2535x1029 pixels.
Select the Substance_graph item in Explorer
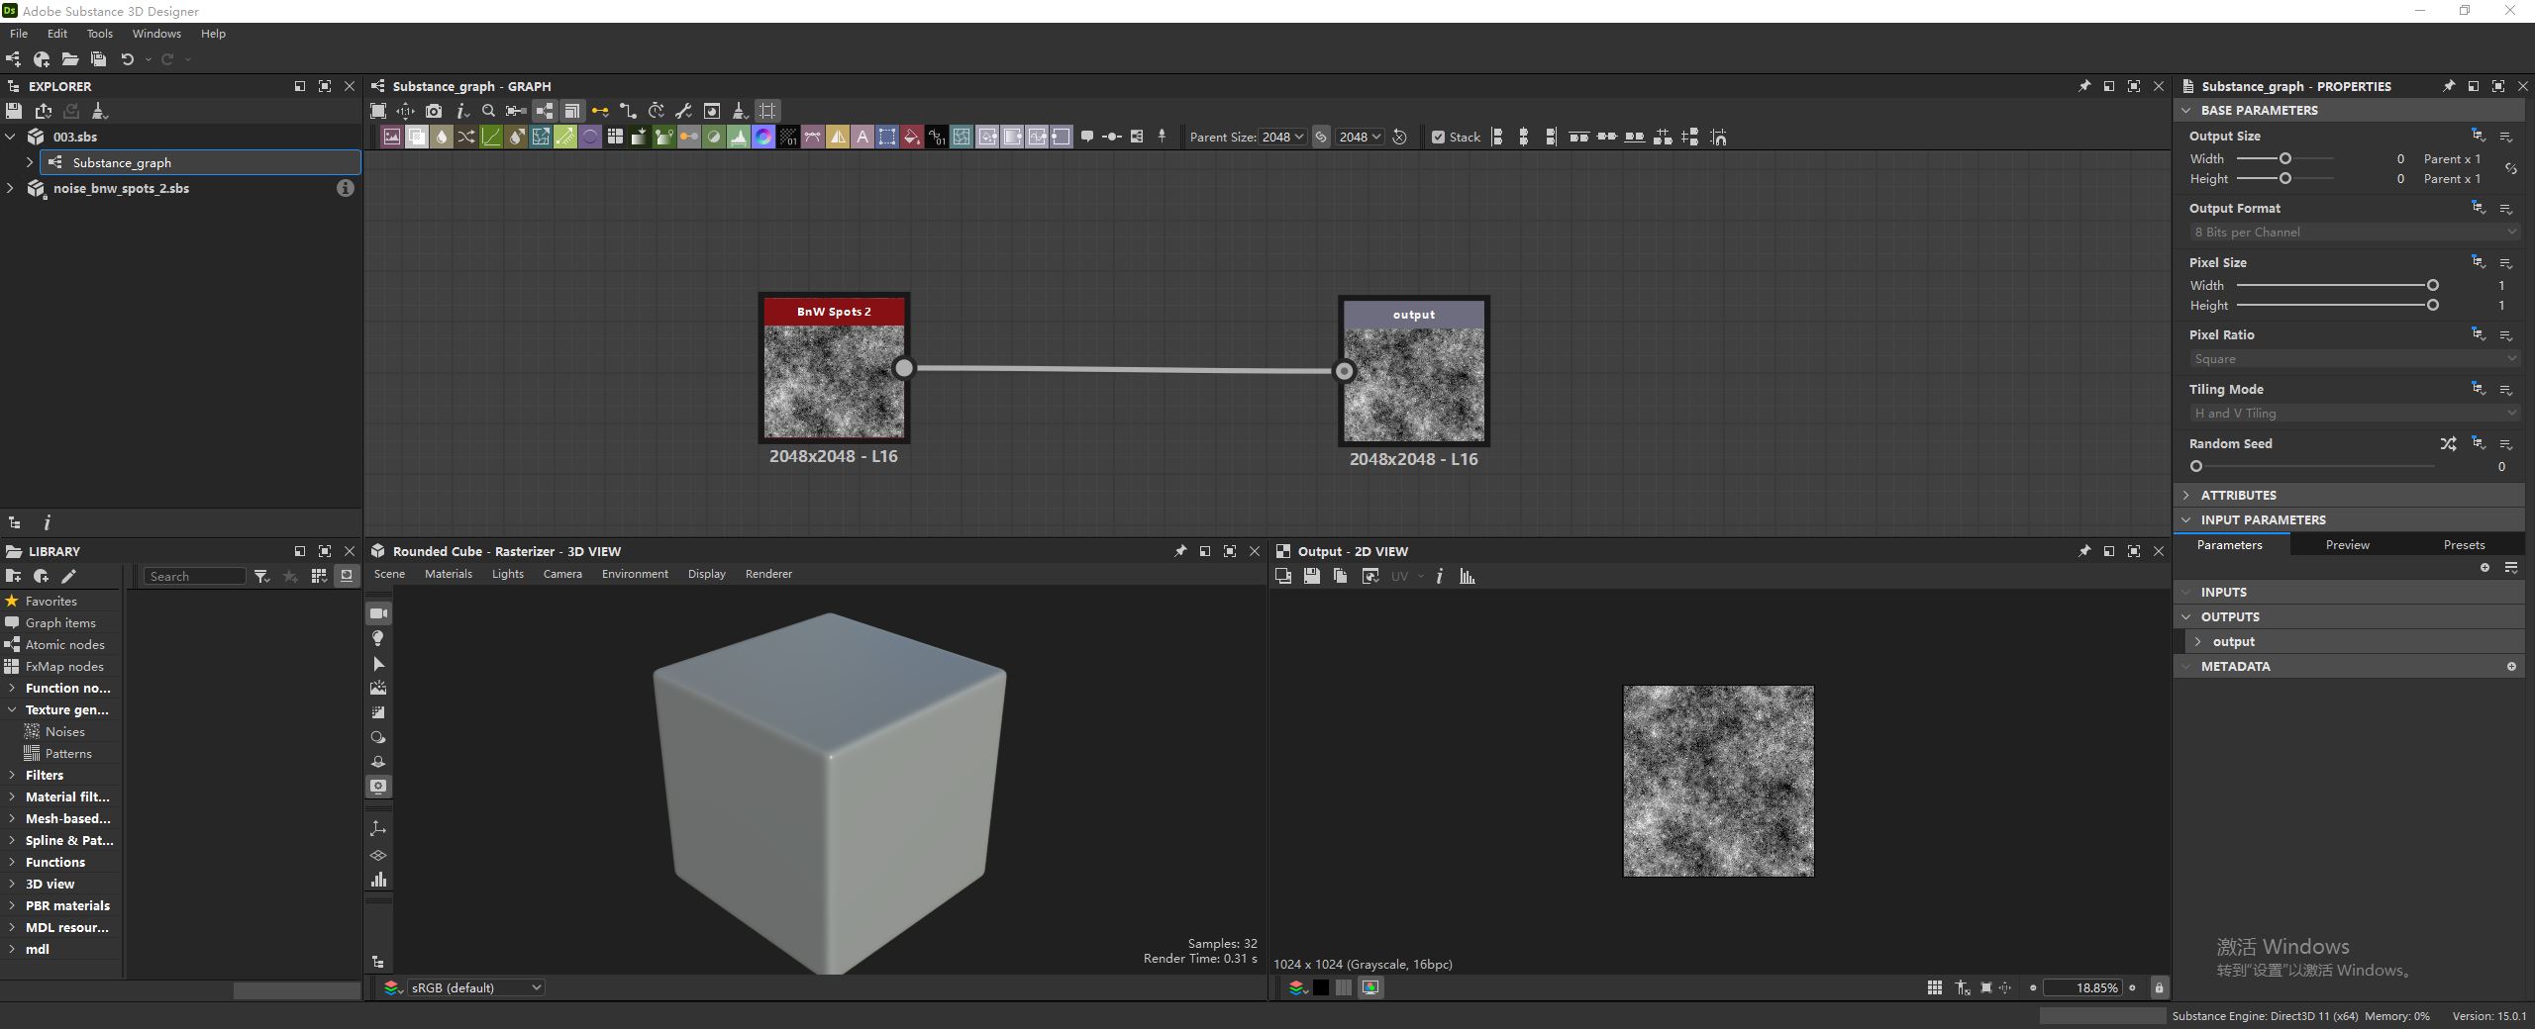pos(201,162)
